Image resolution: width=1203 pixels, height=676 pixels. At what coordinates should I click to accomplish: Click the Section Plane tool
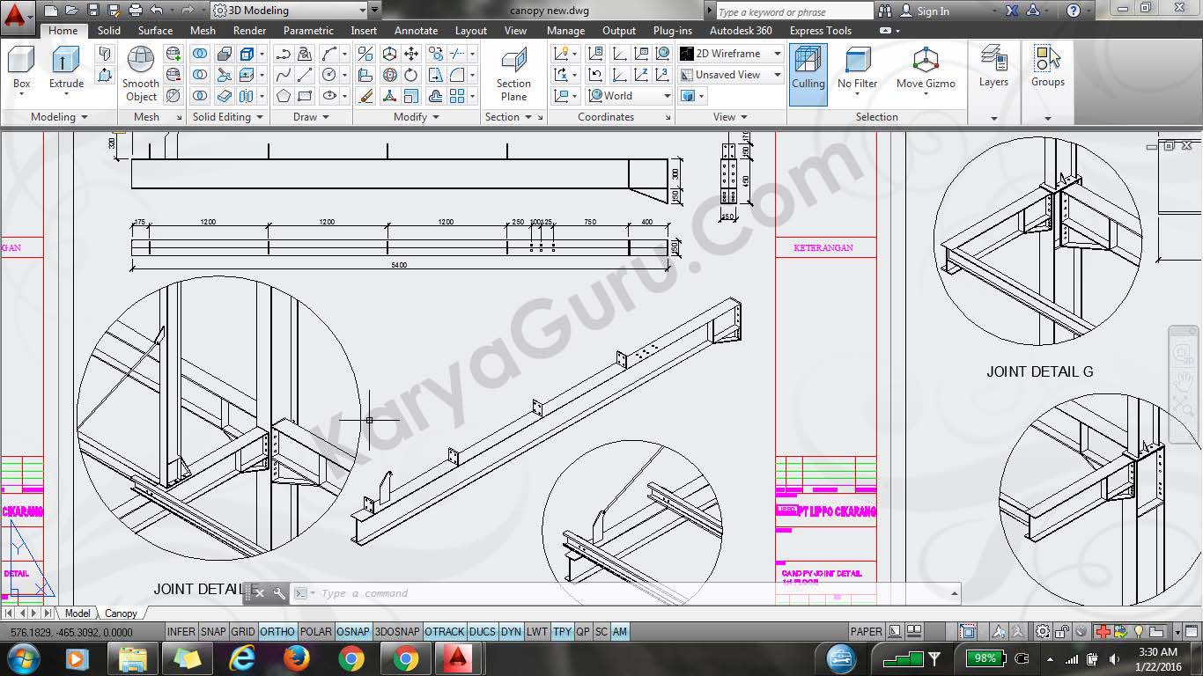[x=513, y=72]
